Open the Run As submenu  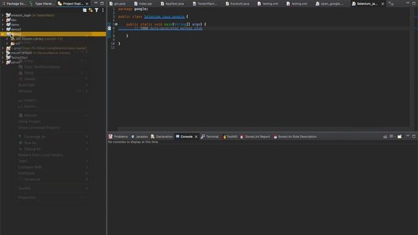pyautogui.click(x=52, y=143)
